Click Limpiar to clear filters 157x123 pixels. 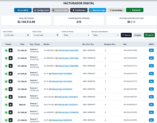138,35
